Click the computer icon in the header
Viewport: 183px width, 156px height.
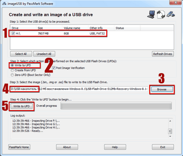(151, 14)
